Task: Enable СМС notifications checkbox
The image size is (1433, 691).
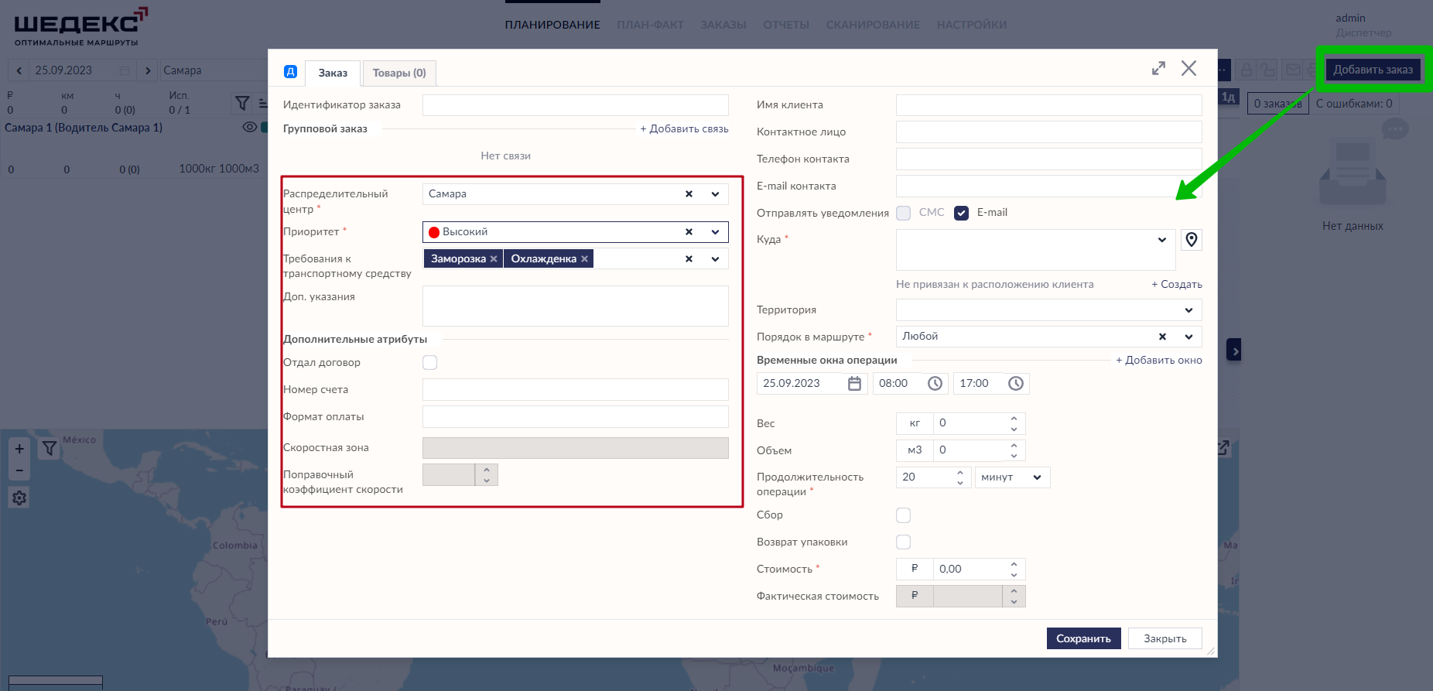Action: [x=903, y=213]
